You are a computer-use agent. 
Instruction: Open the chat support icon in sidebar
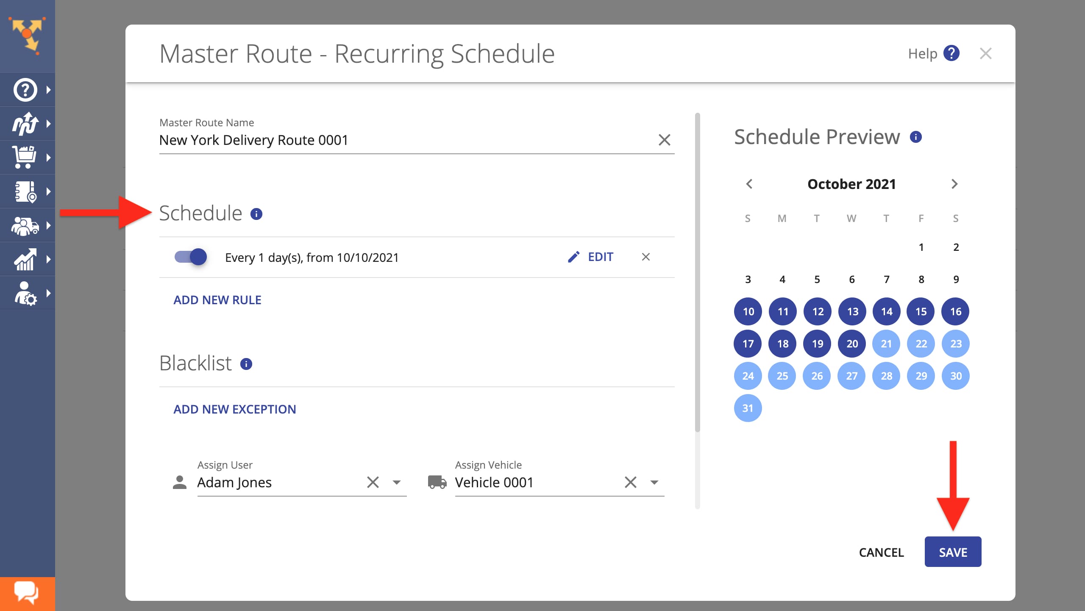click(27, 593)
